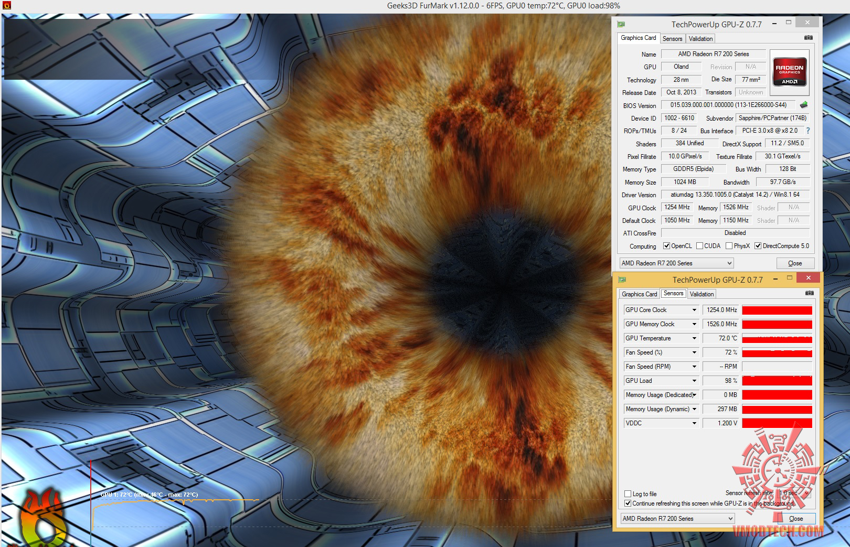Click the FurMark GPU temperature readout text
The height and width of the screenshot is (547, 850).
point(150,495)
